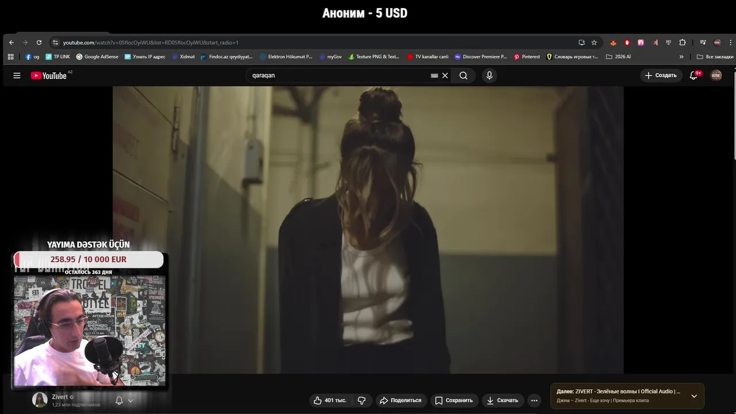Install app icon in the address bar

581,43
